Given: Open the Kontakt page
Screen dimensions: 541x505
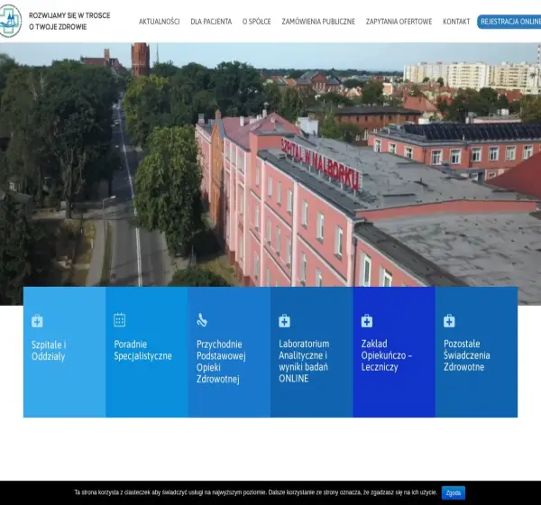Looking at the screenshot, I should pyautogui.click(x=456, y=22).
